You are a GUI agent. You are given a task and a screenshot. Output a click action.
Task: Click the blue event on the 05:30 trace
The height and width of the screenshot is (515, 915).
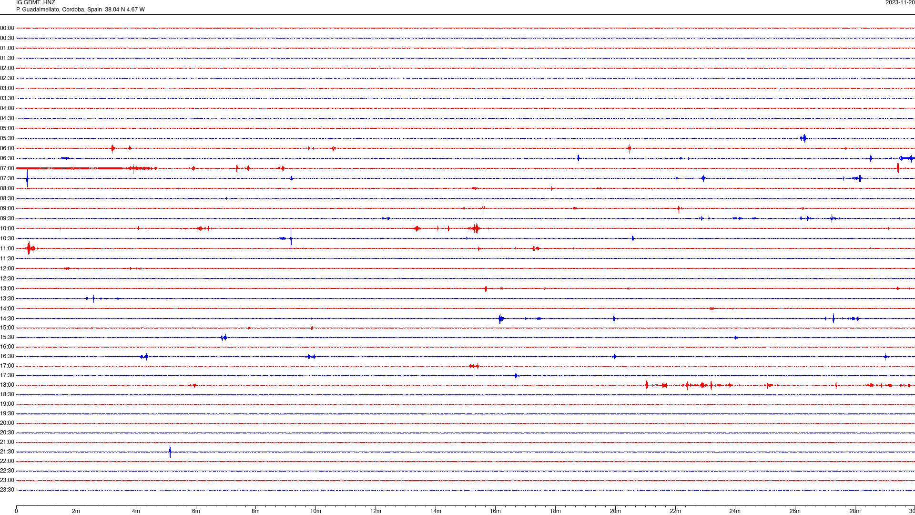[x=803, y=138]
